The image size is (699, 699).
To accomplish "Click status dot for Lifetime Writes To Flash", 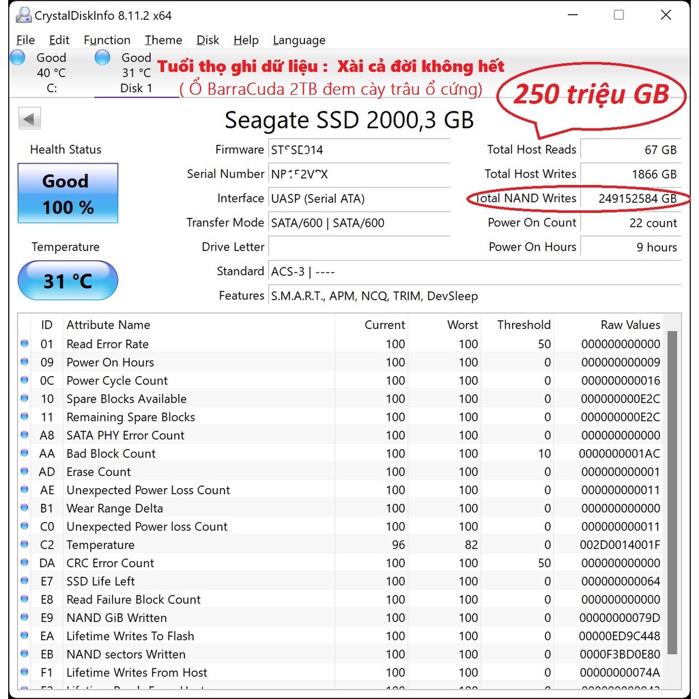I will [x=25, y=636].
